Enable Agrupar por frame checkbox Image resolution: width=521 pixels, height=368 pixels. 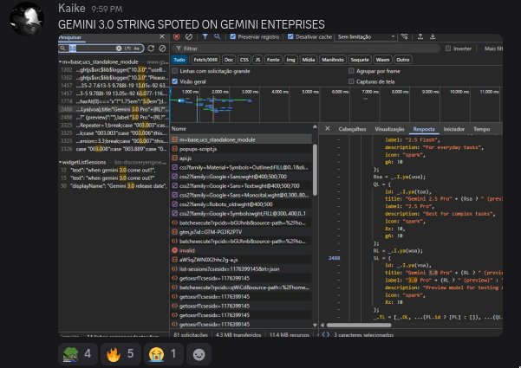pos(351,71)
